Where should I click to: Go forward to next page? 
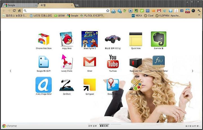point(9,11)
